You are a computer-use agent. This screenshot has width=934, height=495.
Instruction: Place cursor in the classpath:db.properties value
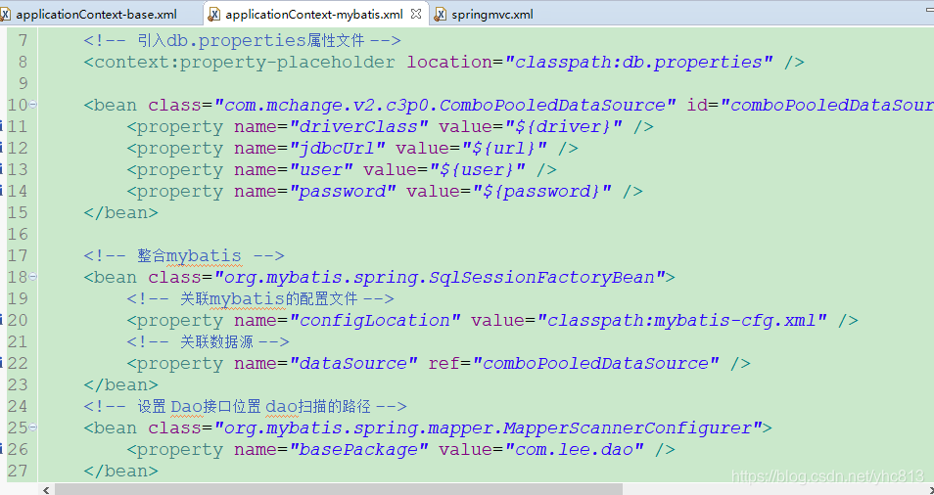coord(638,62)
